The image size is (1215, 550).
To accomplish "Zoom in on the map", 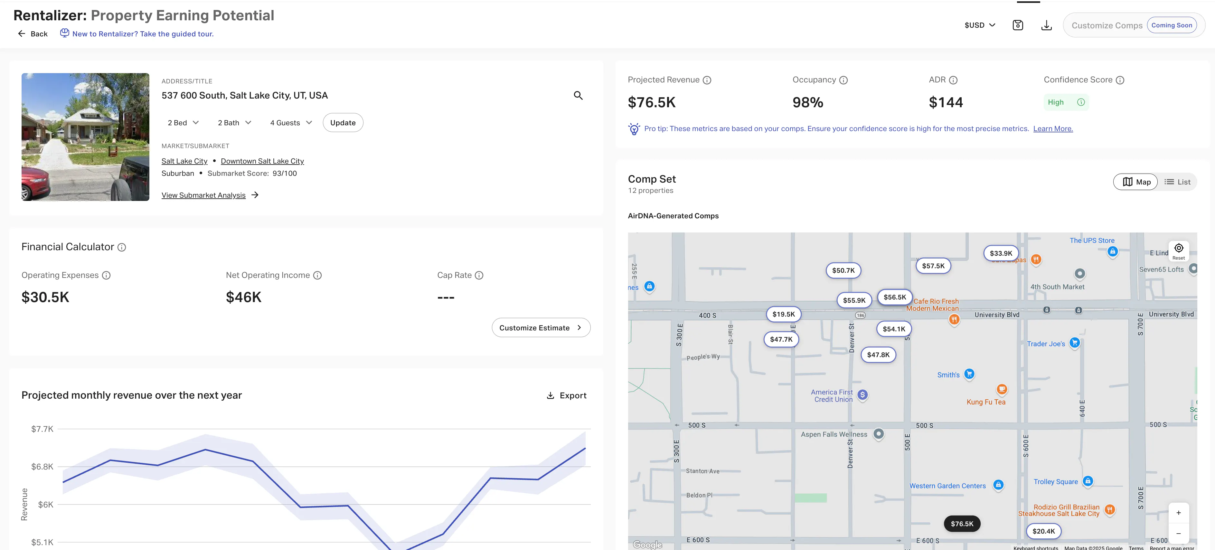I will click(1178, 513).
